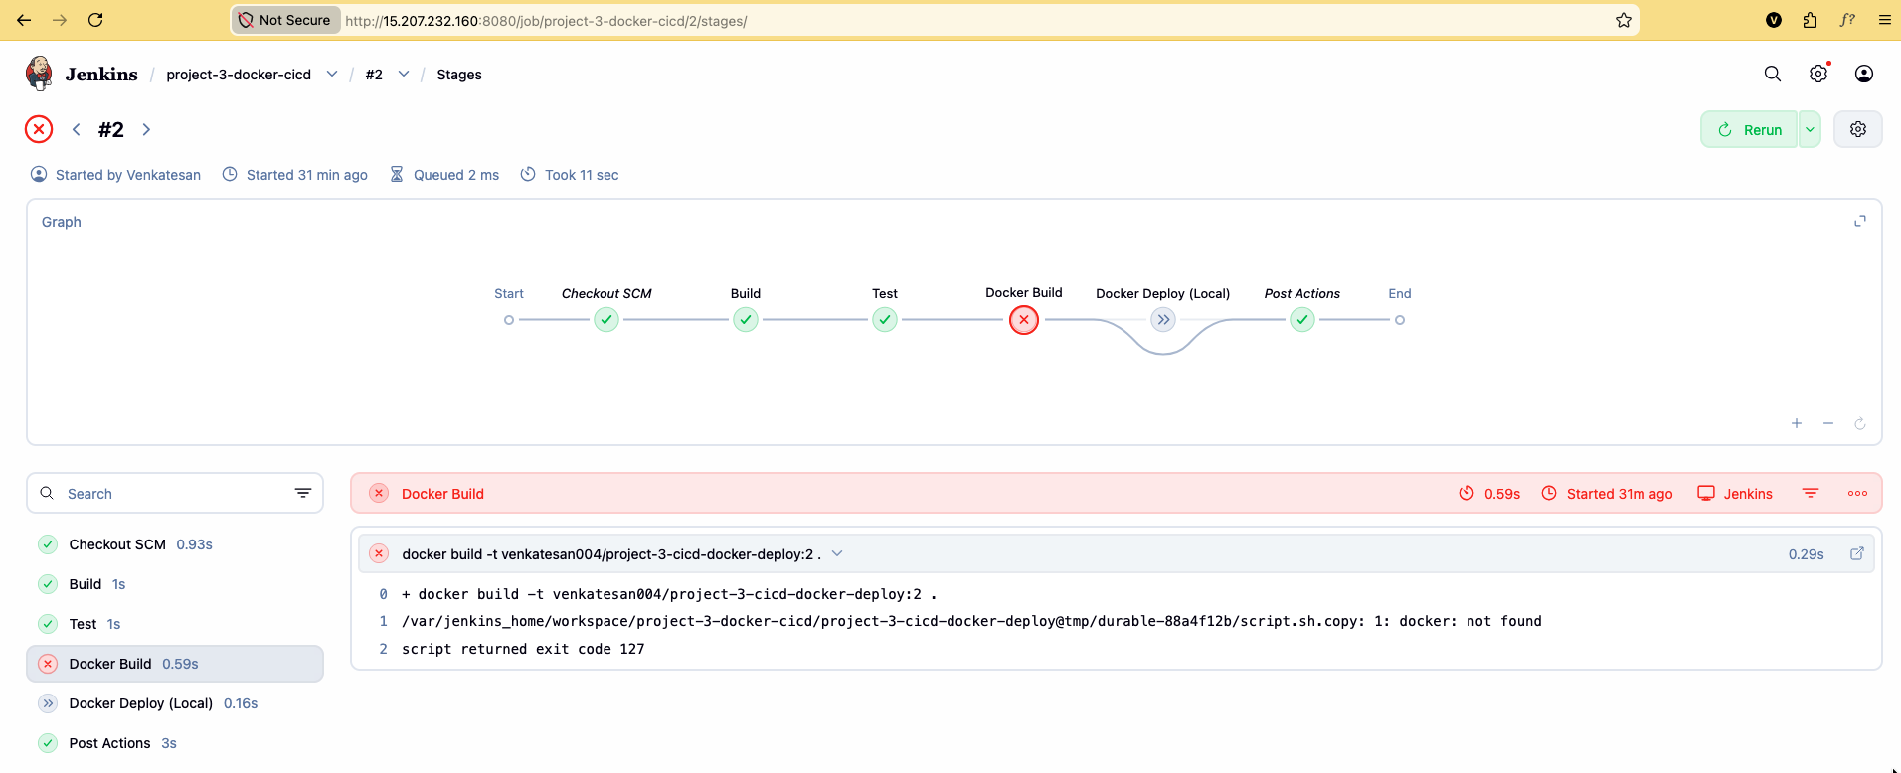Screen dimensions: 1901x773
Task: Click the browser address bar URL
Action: [x=546, y=20]
